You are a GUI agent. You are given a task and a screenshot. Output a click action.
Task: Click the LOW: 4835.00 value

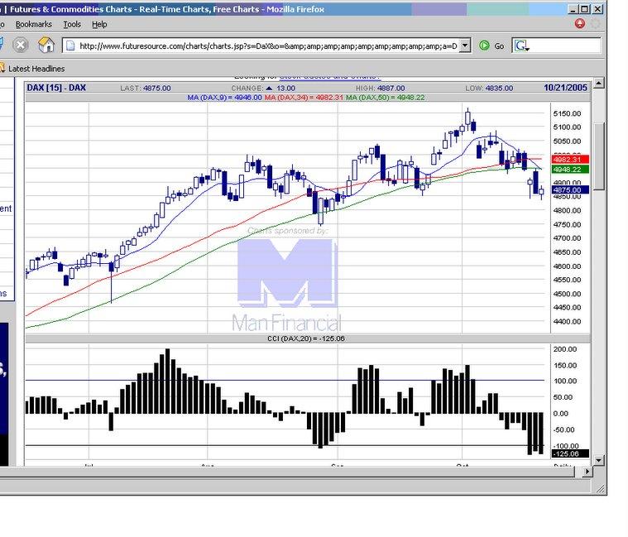click(x=489, y=88)
